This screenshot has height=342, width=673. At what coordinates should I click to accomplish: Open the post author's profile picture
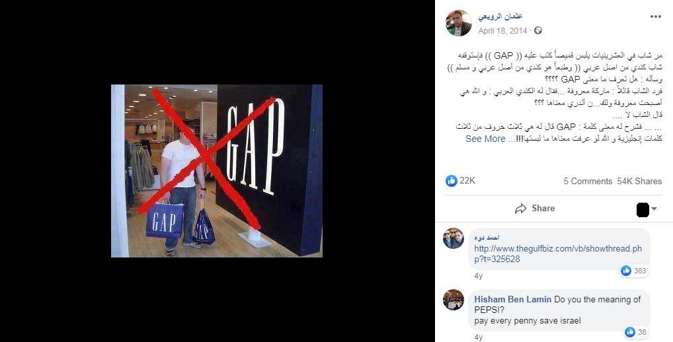(x=458, y=23)
